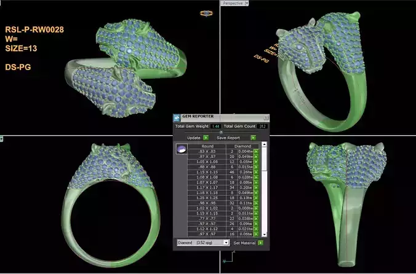The image size is (416, 274).
Task: Click green arrow in the 1.07 X 1.07 row
Action: (x=256, y=182)
